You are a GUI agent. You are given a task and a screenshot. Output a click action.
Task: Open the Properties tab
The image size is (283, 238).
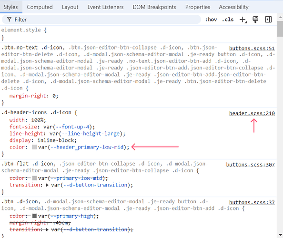(x=198, y=7)
